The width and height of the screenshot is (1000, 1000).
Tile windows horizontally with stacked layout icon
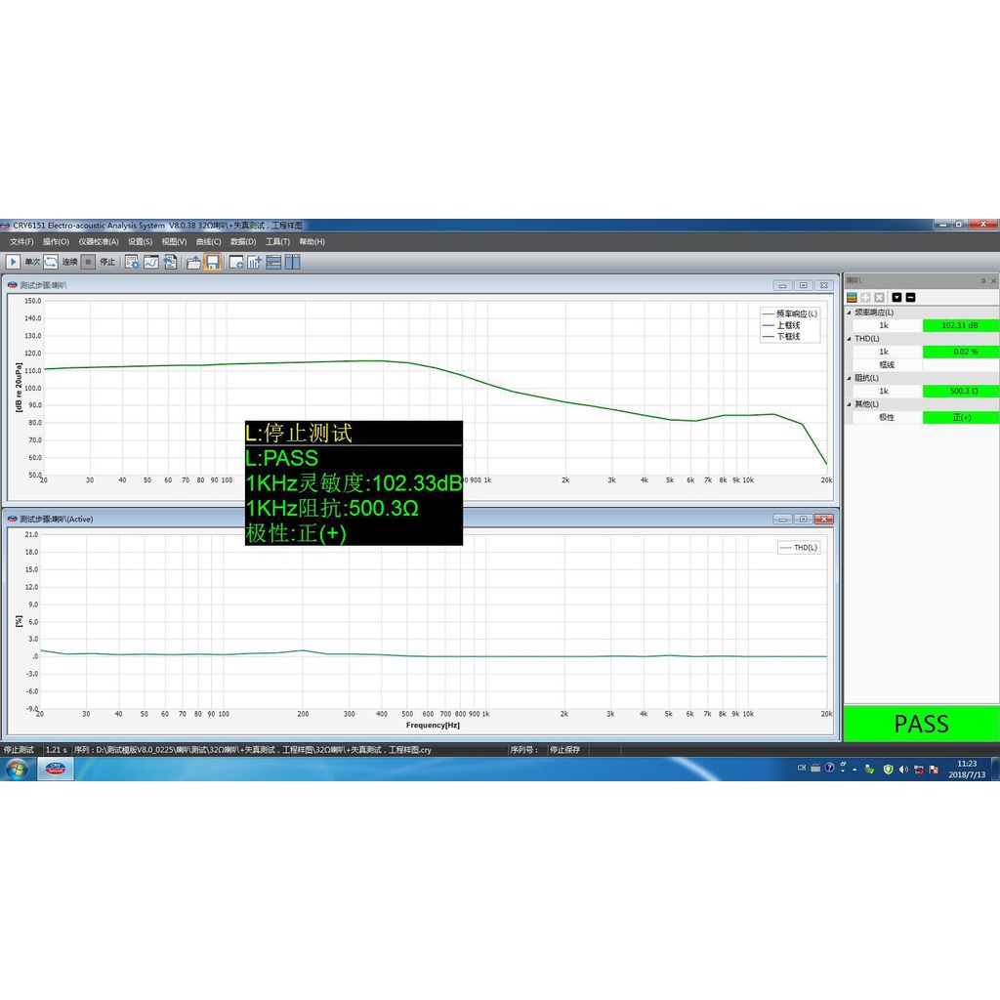[273, 262]
